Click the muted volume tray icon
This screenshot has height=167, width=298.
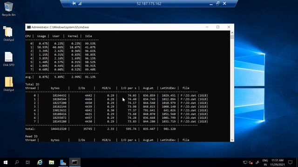click(x=251, y=162)
